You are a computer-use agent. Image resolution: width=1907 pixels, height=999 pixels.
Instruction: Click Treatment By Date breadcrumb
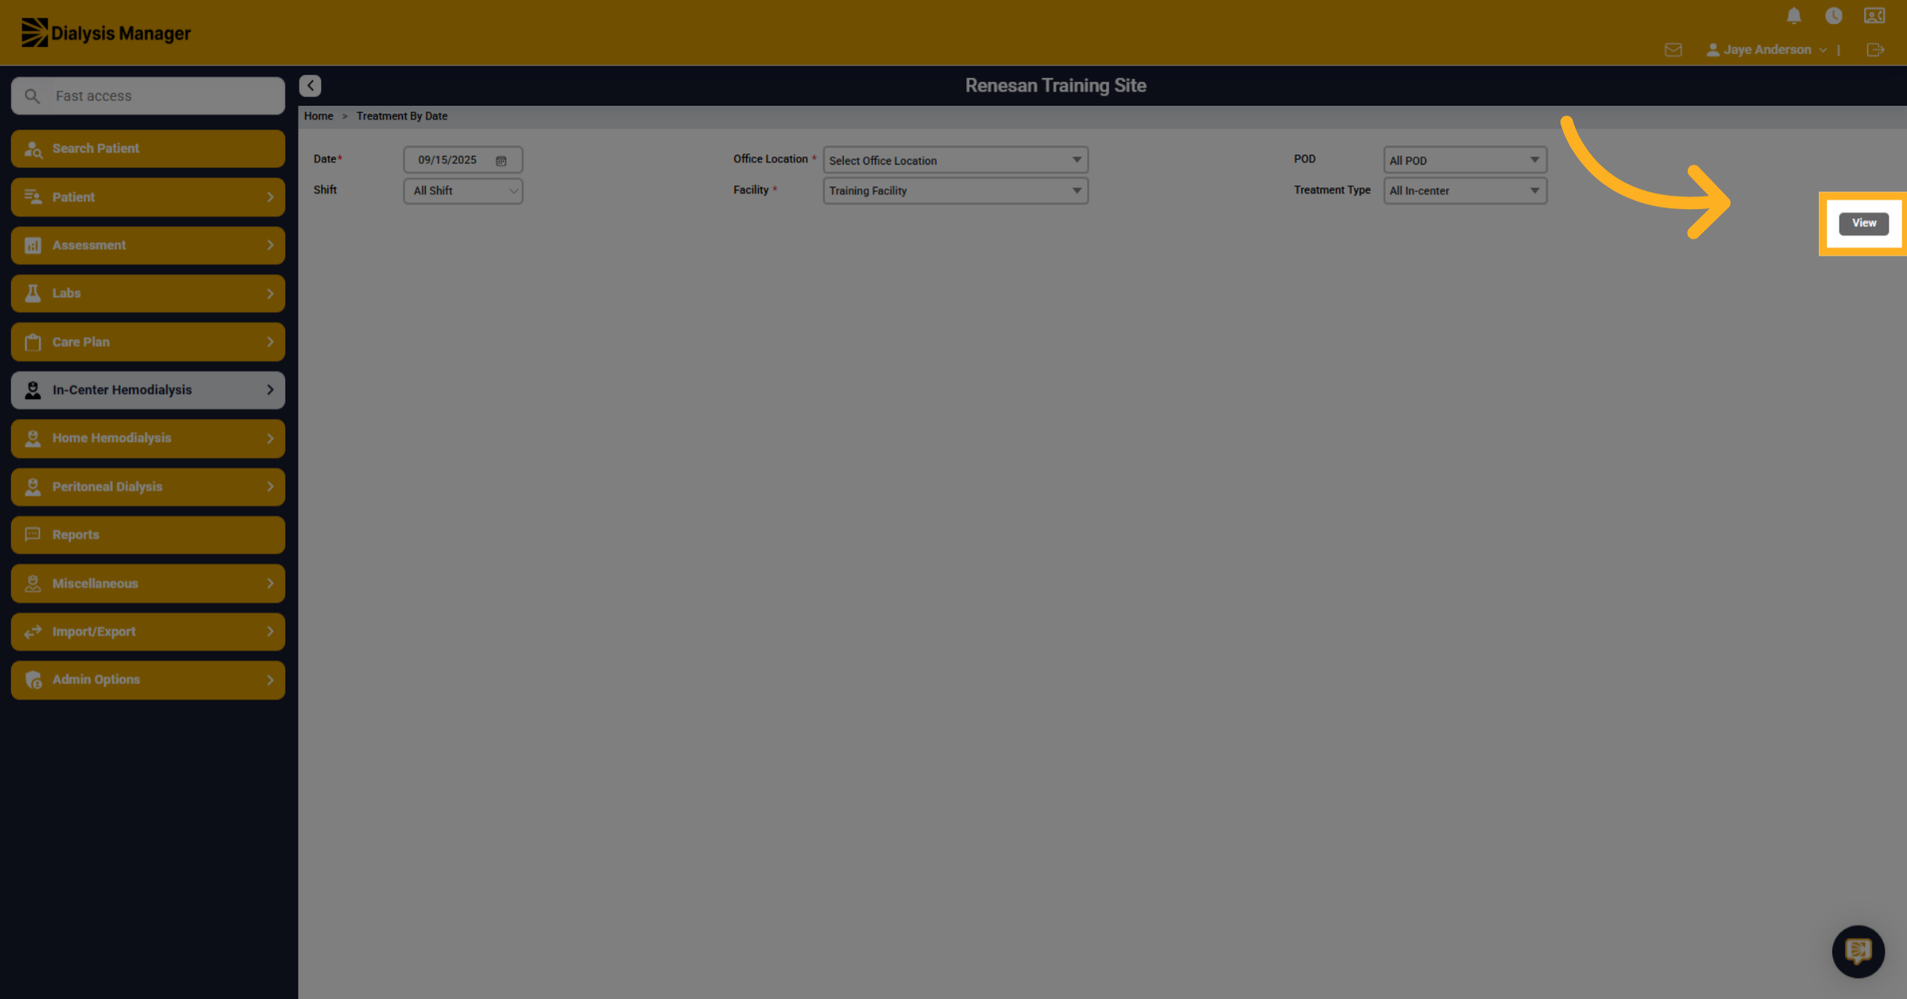pyautogui.click(x=402, y=116)
